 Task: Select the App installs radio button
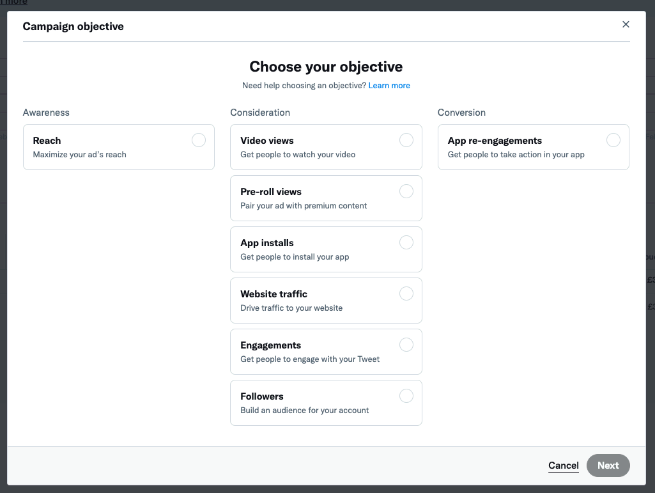[406, 242]
